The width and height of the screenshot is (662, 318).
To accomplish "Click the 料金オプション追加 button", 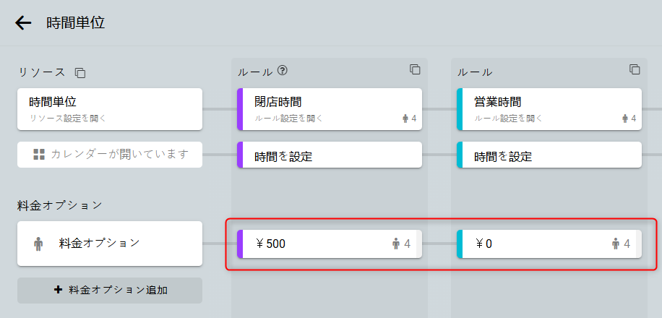I will point(110,291).
